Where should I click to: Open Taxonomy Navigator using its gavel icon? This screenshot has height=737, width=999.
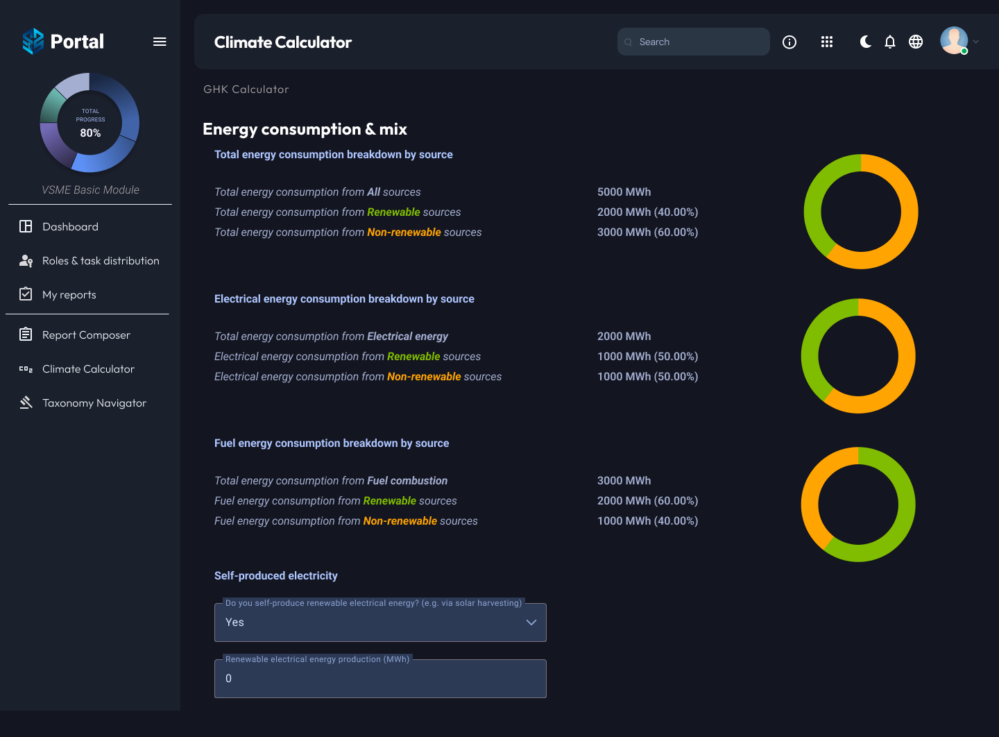pyautogui.click(x=26, y=403)
